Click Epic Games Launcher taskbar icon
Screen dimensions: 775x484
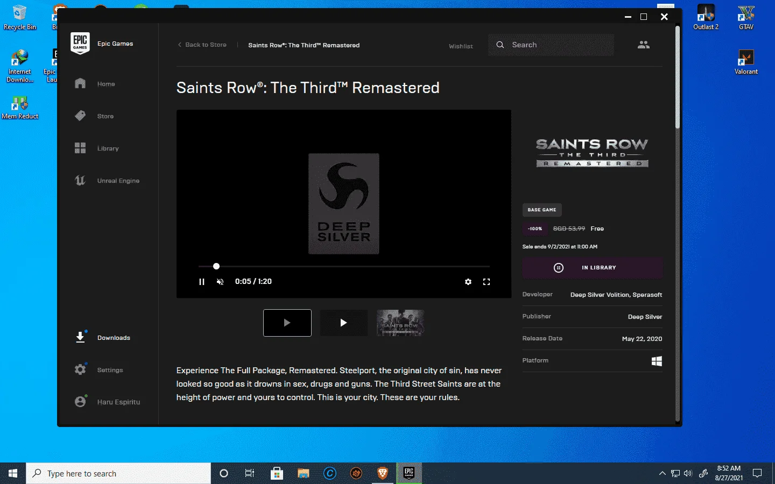pos(409,473)
